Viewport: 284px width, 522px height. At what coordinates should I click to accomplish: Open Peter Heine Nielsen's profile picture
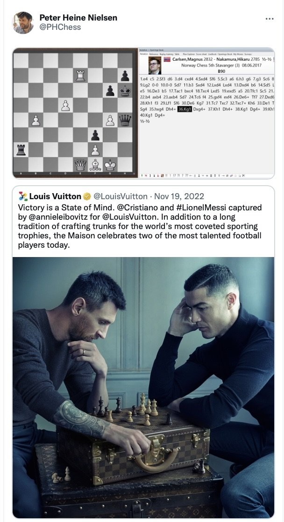pyautogui.click(x=23, y=23)
